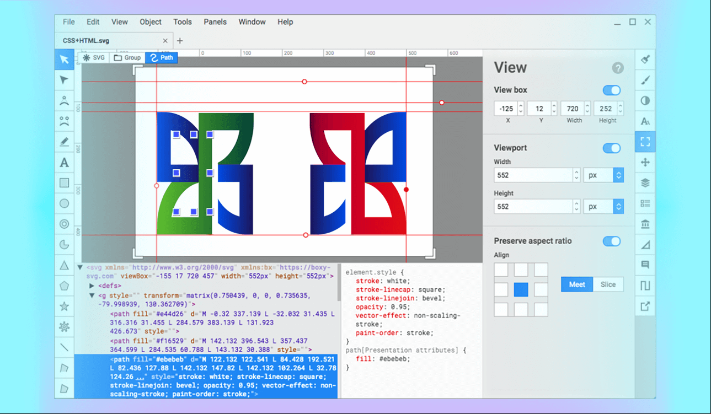
Task: Open the File menu
Action: (68, 22)
